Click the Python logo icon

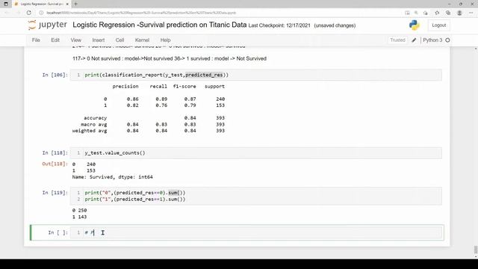point(415,25)
